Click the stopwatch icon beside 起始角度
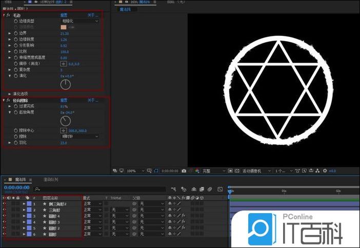 pyautogui.click(x=16, y=112)
